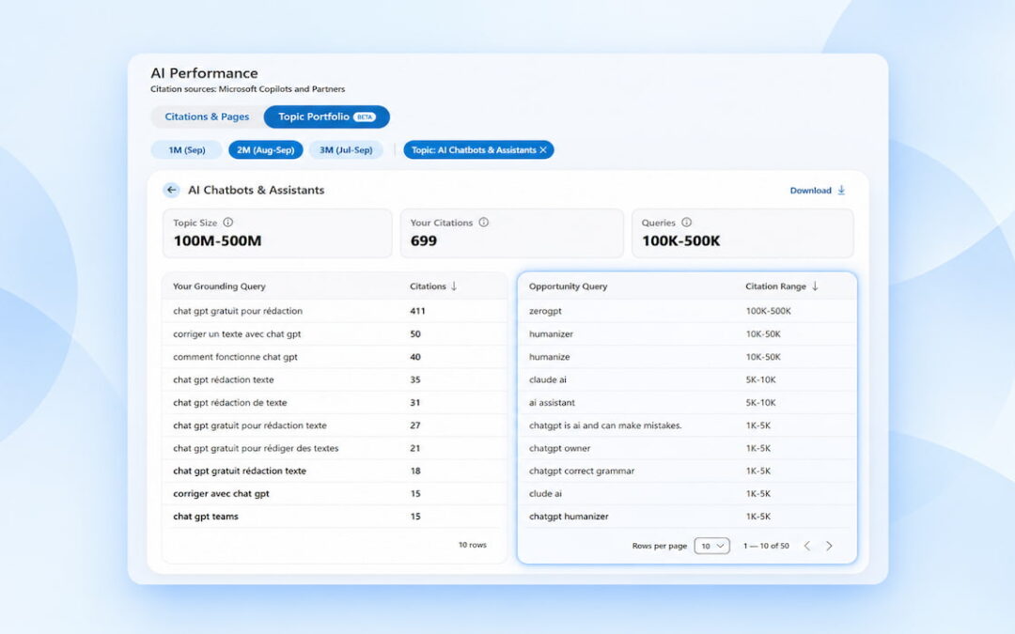Remove the AI Chatbots & Assistants topic filter

point(543,150)
